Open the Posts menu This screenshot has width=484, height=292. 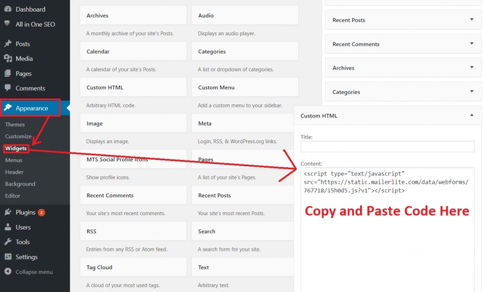pos(23,44)
